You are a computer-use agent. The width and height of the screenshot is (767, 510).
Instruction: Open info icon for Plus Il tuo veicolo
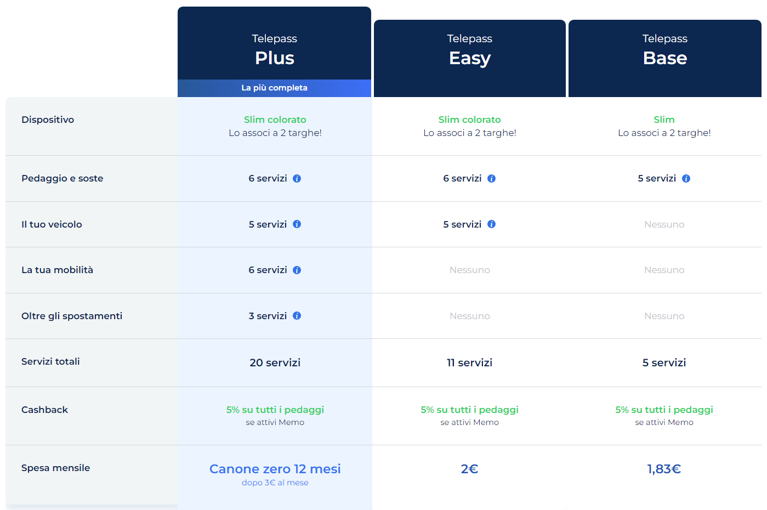297,224
